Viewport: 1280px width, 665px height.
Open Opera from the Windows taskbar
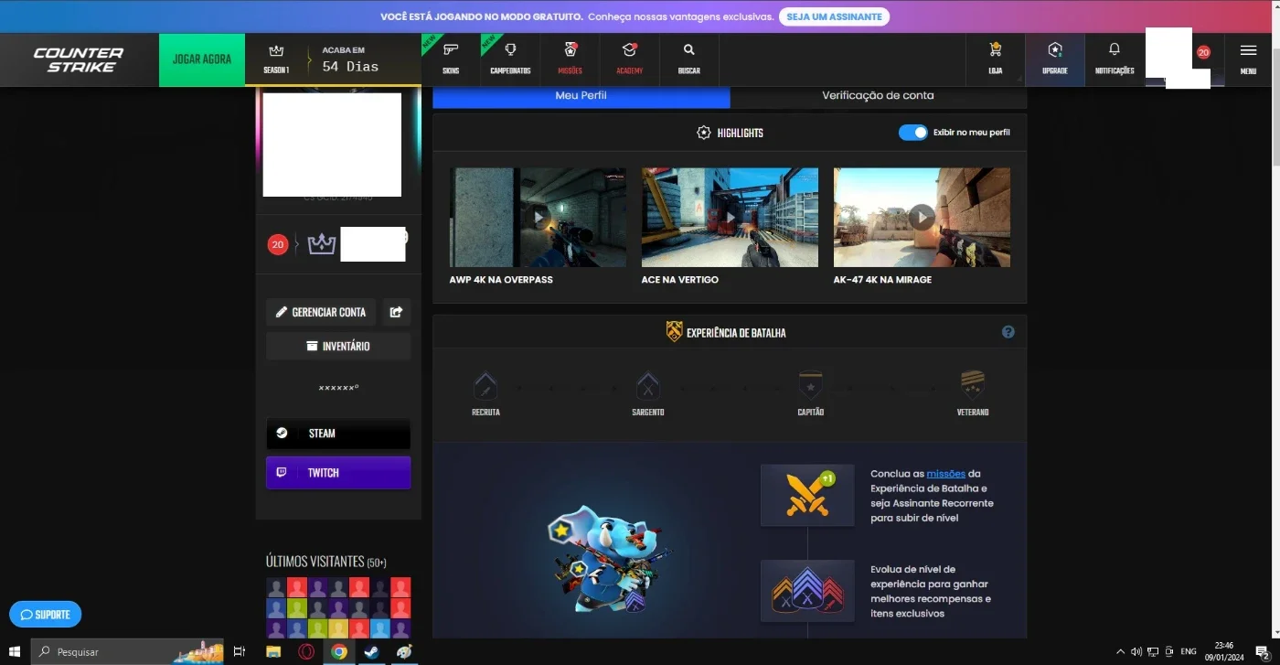(x=306, y=651)
